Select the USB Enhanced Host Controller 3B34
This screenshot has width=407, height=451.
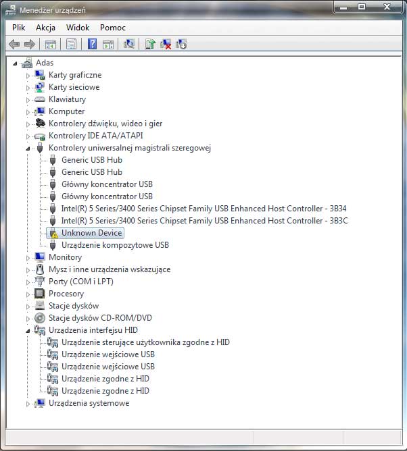tap(203, 209)
